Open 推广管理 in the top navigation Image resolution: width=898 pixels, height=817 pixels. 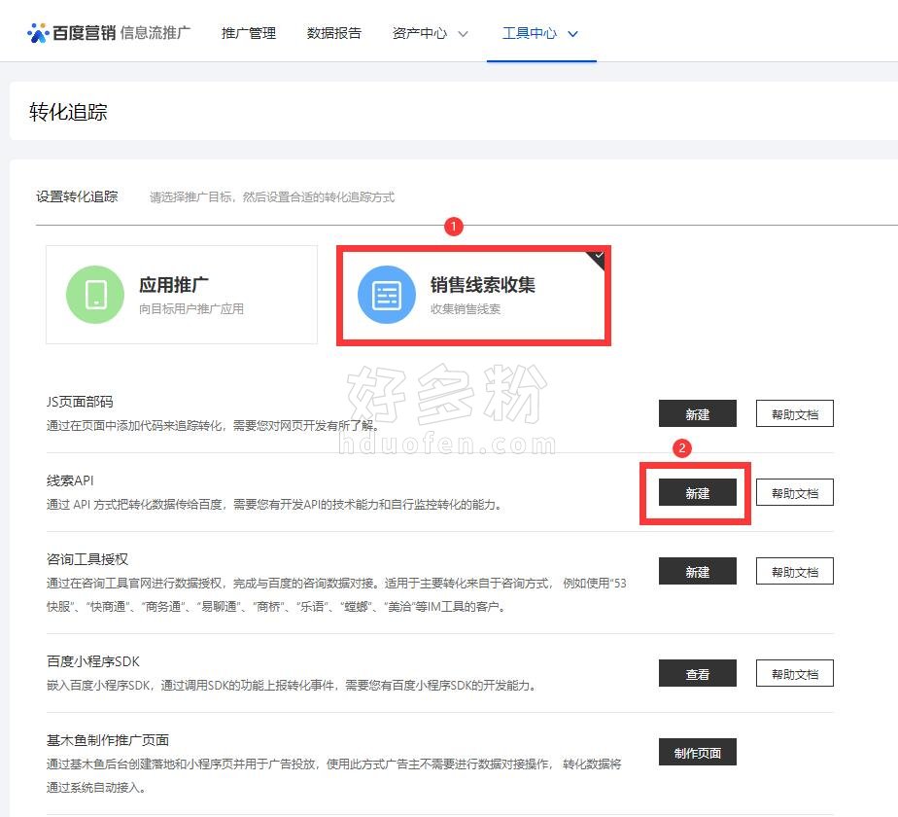(249, 33)
